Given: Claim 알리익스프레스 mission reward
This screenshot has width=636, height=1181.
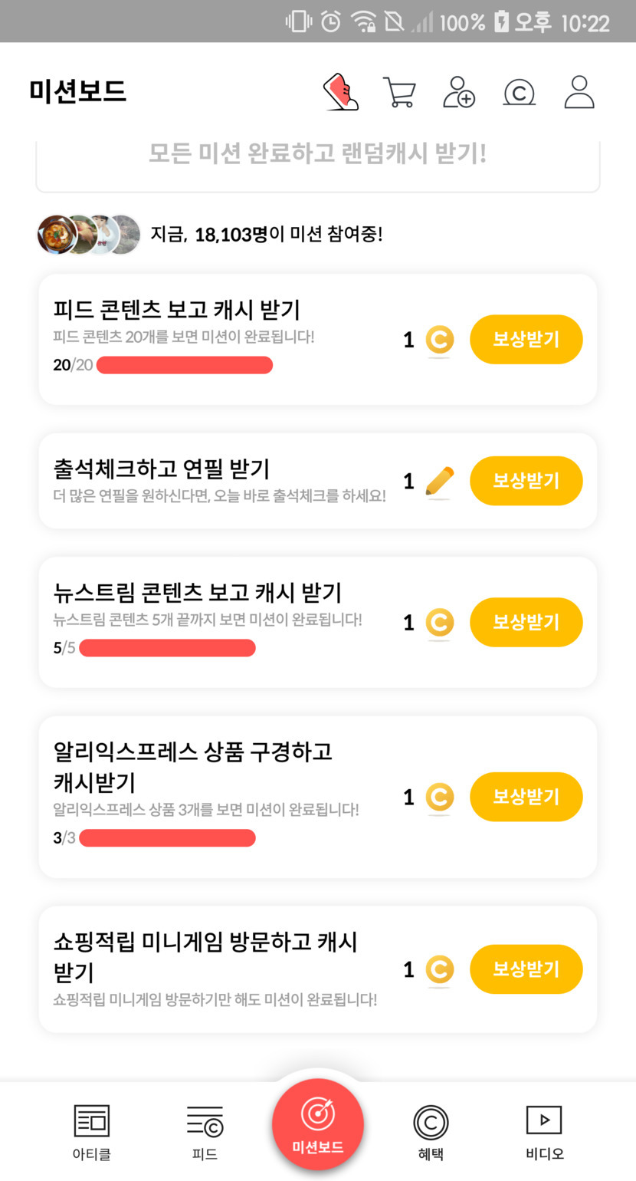Looking at the screenshot, I should coord(526,797).
